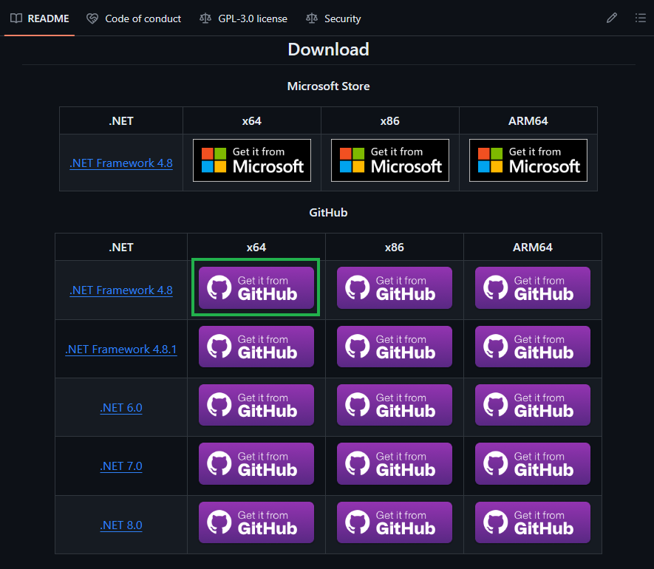Get .NET 8.0 ARM64 build from GitHub
Viewport: 654px width, 569px height.
[533, 522]
